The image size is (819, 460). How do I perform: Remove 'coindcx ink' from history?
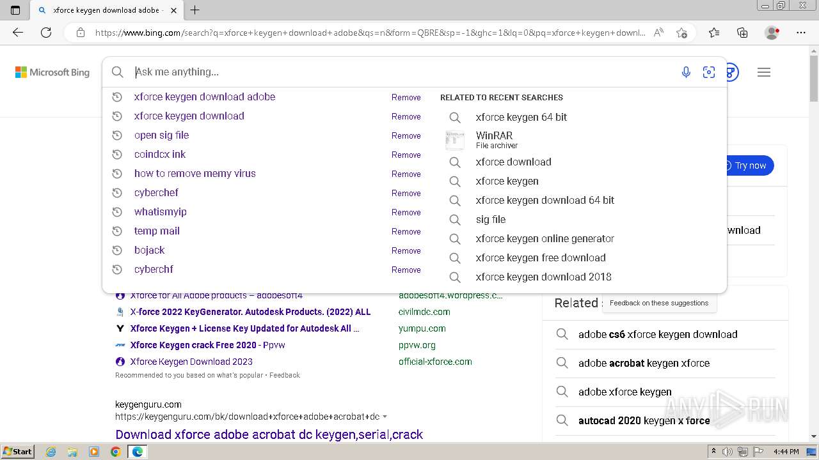(406, 155)
